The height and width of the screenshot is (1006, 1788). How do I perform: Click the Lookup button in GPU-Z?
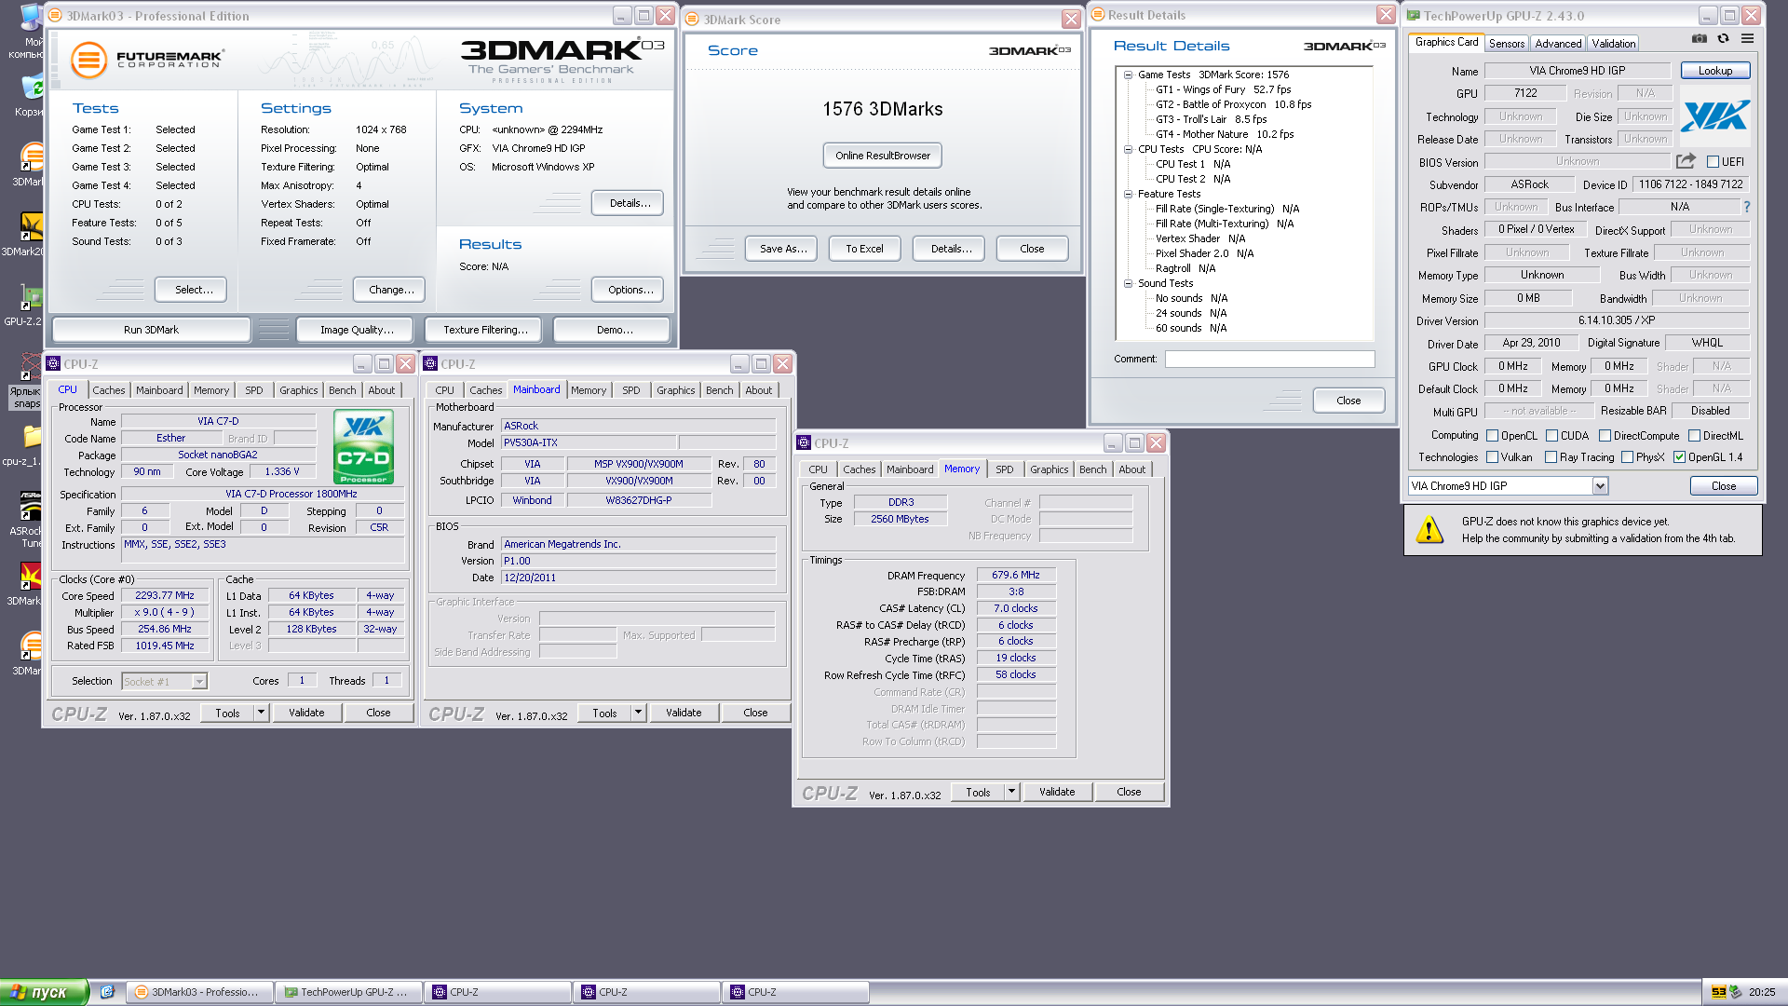tap(1715, 71)
